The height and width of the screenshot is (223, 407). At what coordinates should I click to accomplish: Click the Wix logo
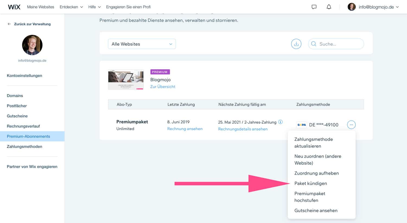click(x=14, y=7)
